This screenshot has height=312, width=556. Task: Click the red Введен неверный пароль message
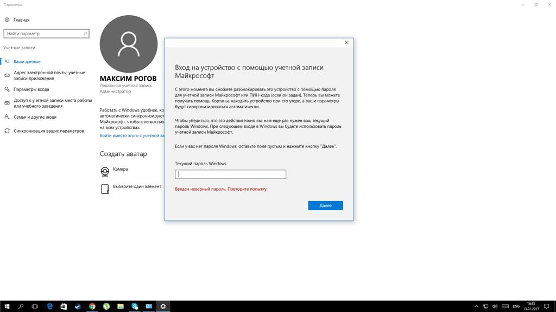[222, 189]
